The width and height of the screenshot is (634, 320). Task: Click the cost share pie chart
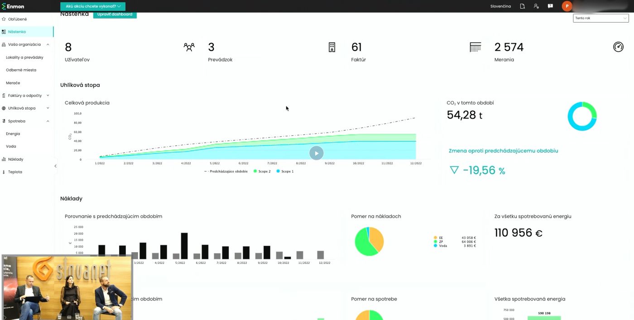pyautogui.click(x=369, y=241)
